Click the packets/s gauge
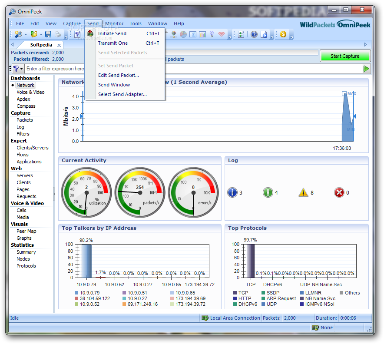The height and width of the screenshot is (344, 384). (x=140, y=192)
